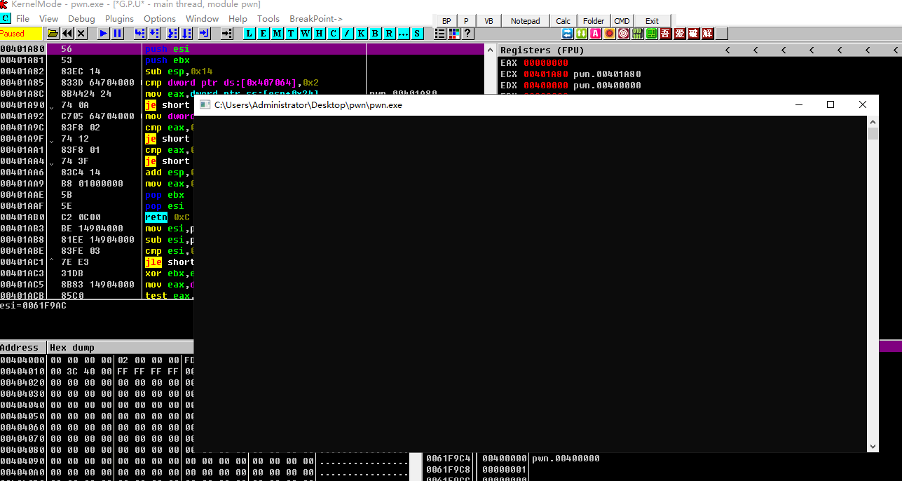This screenshot has width=902, height=481.
Task: Open Breakpoints window with B button
Action: coord(375,33)
